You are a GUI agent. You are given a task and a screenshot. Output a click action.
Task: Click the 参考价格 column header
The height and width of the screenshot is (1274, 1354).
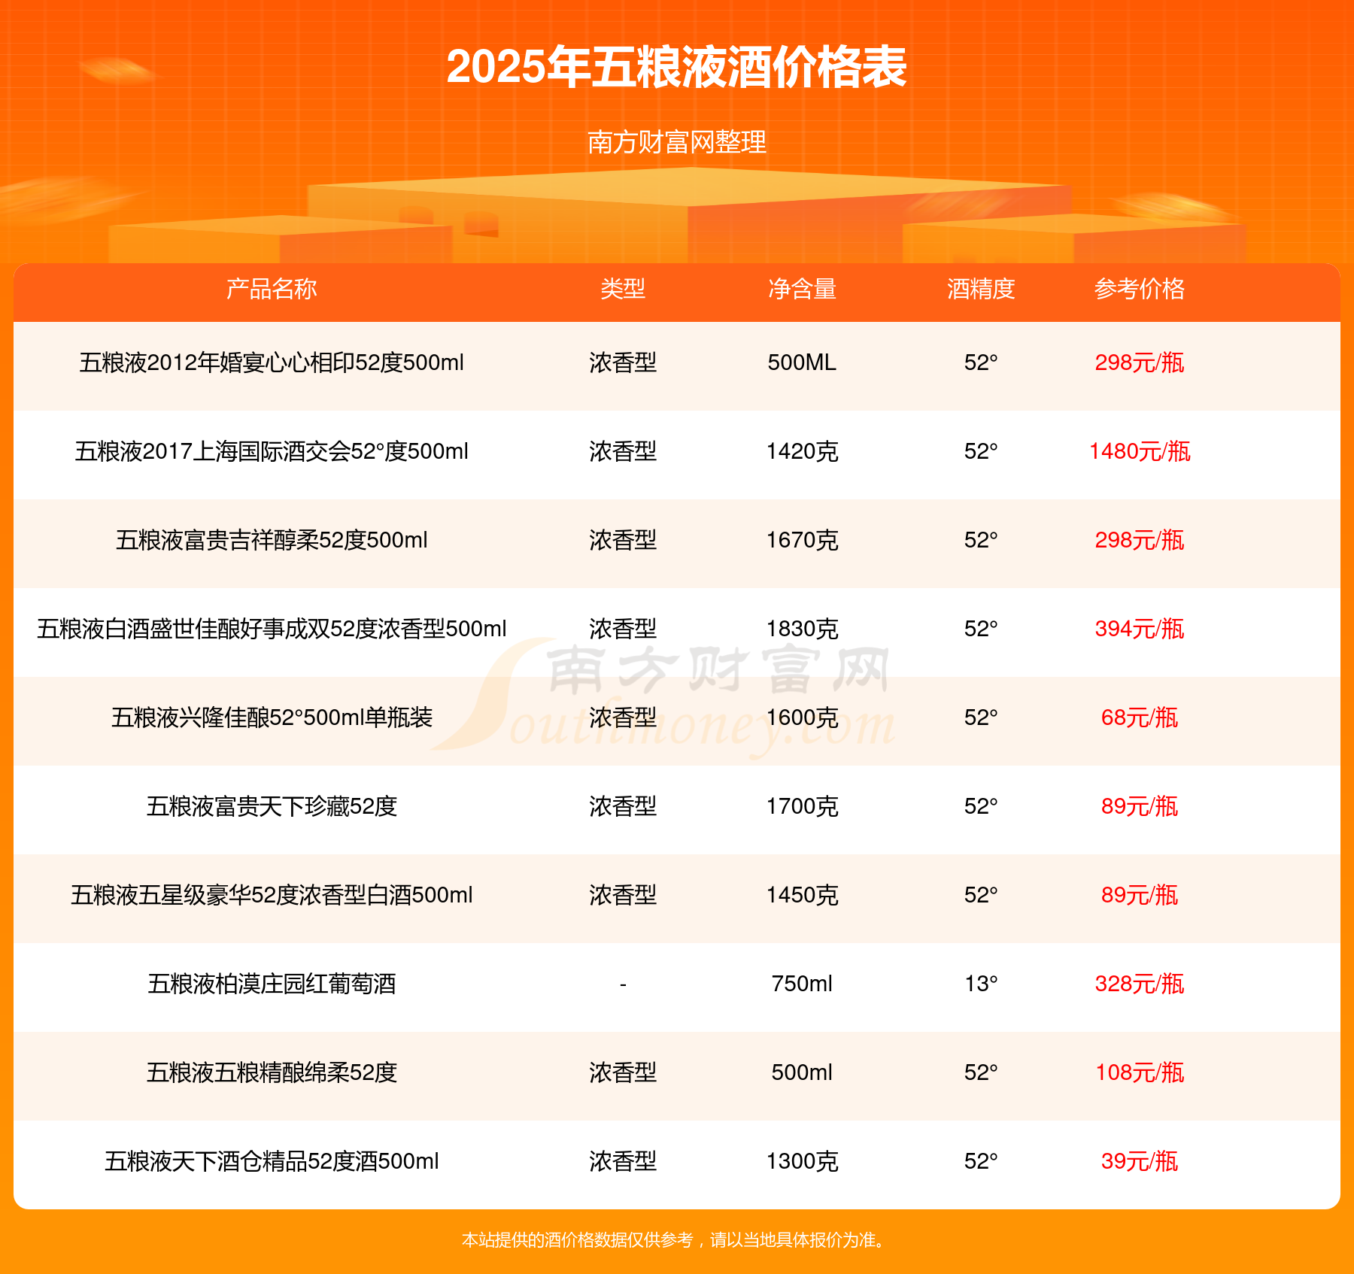pyautogui.click(x=1140, y=289)
